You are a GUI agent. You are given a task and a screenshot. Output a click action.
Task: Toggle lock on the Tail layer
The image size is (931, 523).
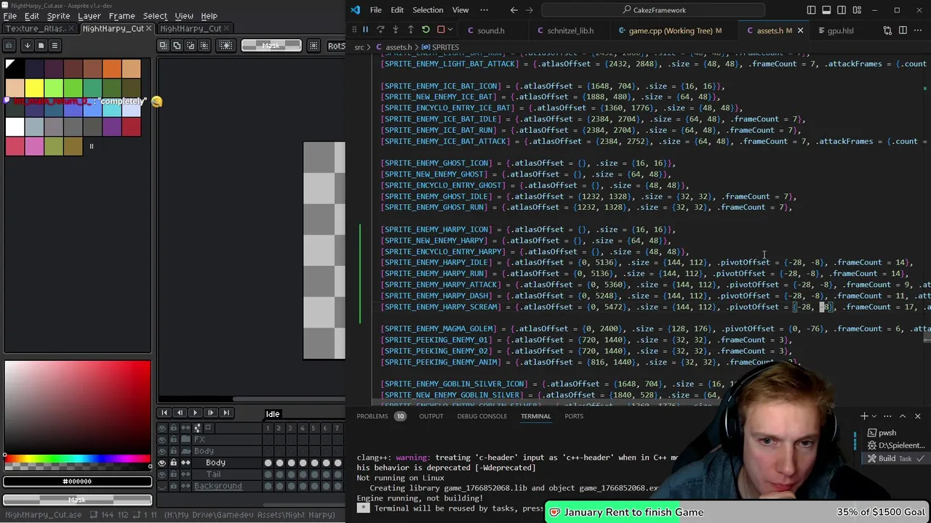pos(173,474)
